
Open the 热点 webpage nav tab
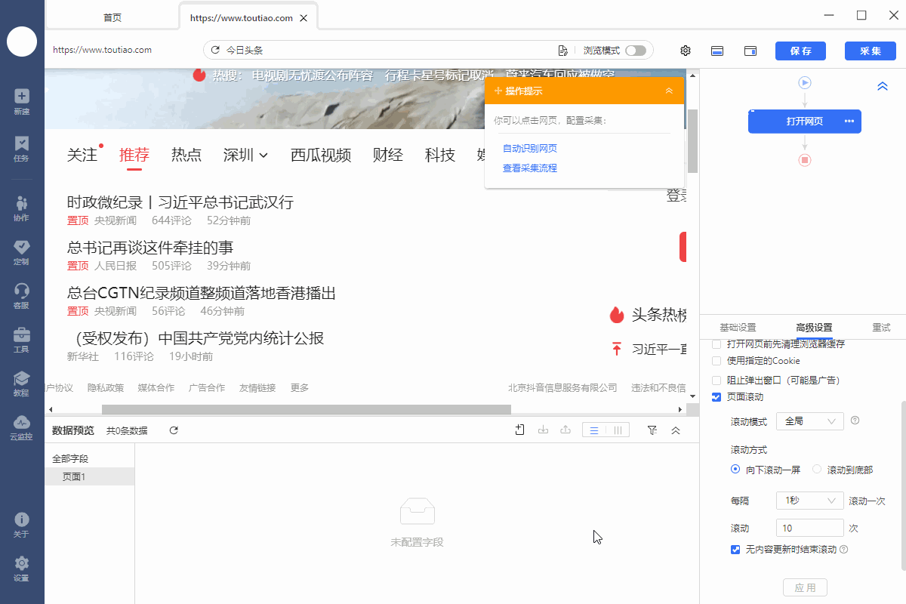186,155
